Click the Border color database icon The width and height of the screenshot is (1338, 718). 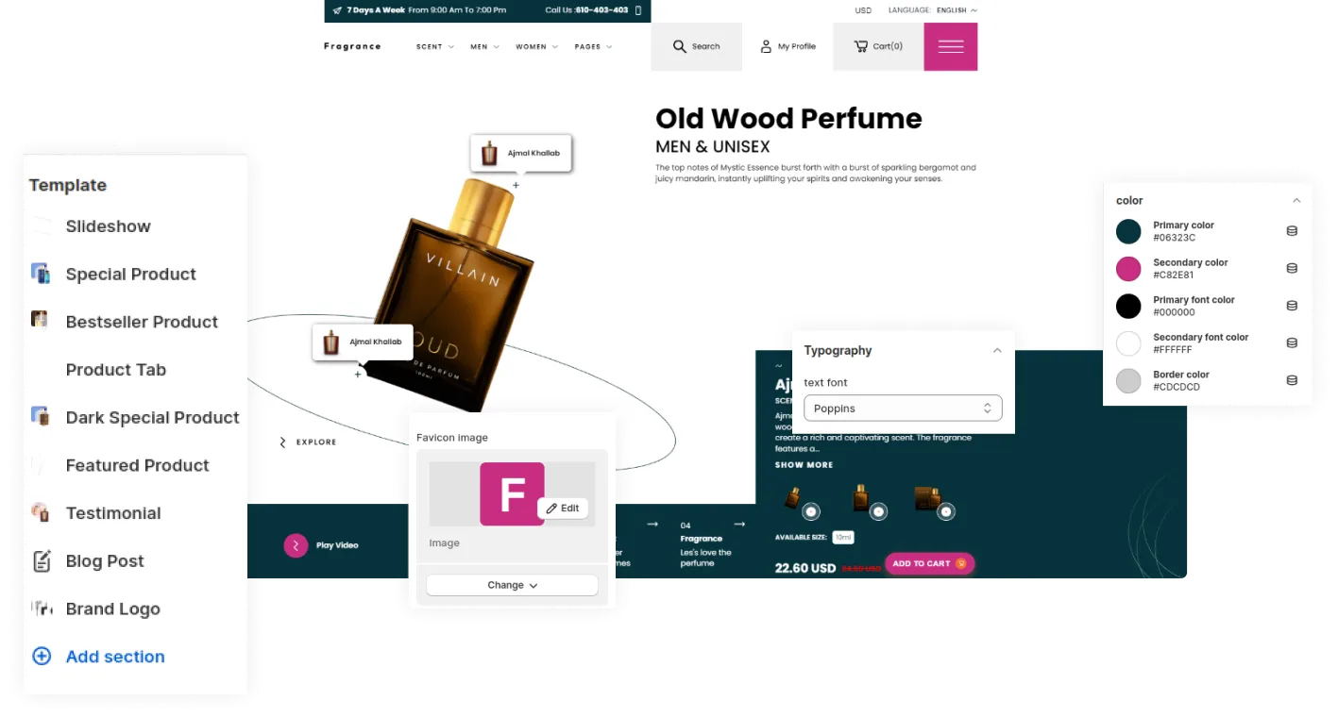click(1292, 380)
